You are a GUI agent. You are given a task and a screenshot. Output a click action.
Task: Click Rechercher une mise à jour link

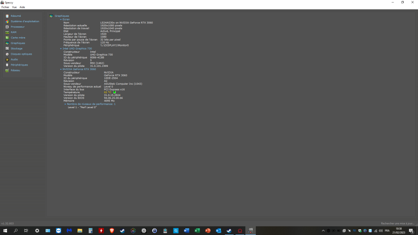pyautogui.click(x=398, y=224)
